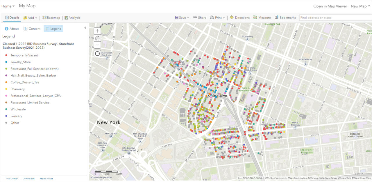This screenshot has width=372, height=182.
Task: Click the Hair_Nail_Beauty_Salon_Barber legend label
Action: (x=33, y=75)
